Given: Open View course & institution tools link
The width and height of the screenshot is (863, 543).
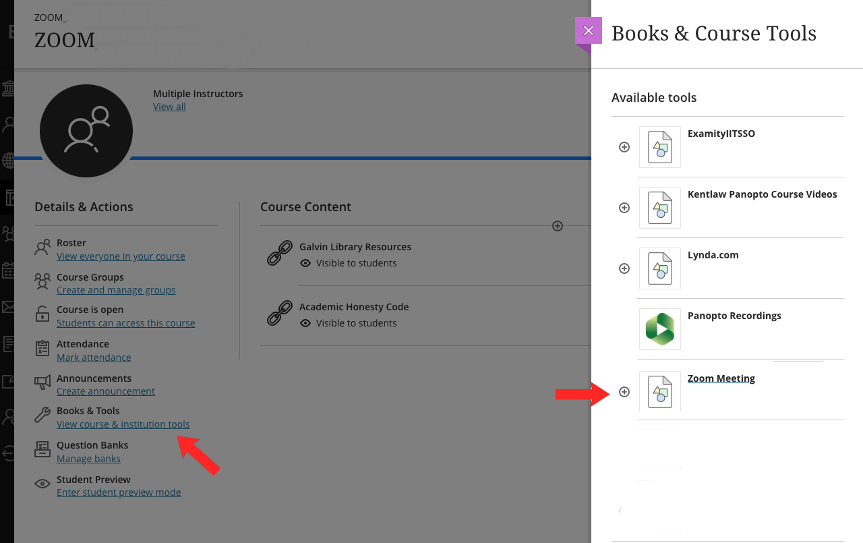Looking at the screenshot, I should pos(123,424).
